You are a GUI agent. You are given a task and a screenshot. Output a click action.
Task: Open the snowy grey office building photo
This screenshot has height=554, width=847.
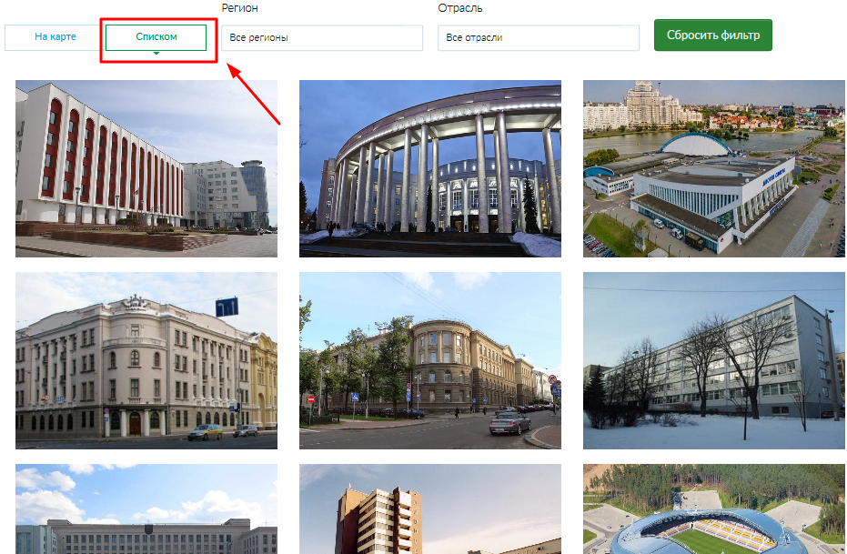click(713, 360)
